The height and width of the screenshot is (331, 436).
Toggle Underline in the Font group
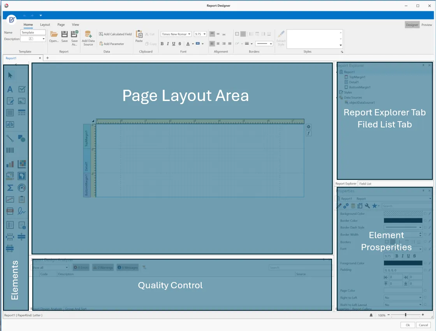[174, 44]
